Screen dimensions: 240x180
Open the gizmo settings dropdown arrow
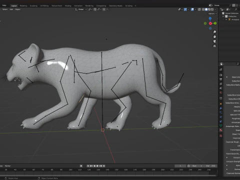[x=188, y=9]
